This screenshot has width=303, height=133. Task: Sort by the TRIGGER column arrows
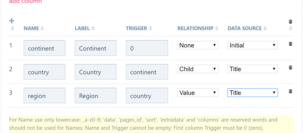point(150,28)
